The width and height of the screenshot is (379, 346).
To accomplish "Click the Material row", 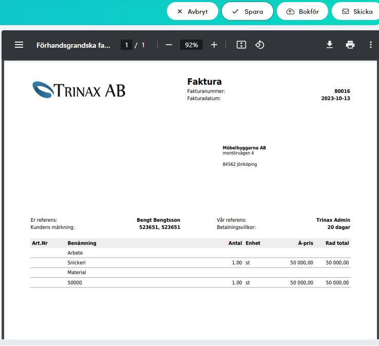I will tap(191, 273).
